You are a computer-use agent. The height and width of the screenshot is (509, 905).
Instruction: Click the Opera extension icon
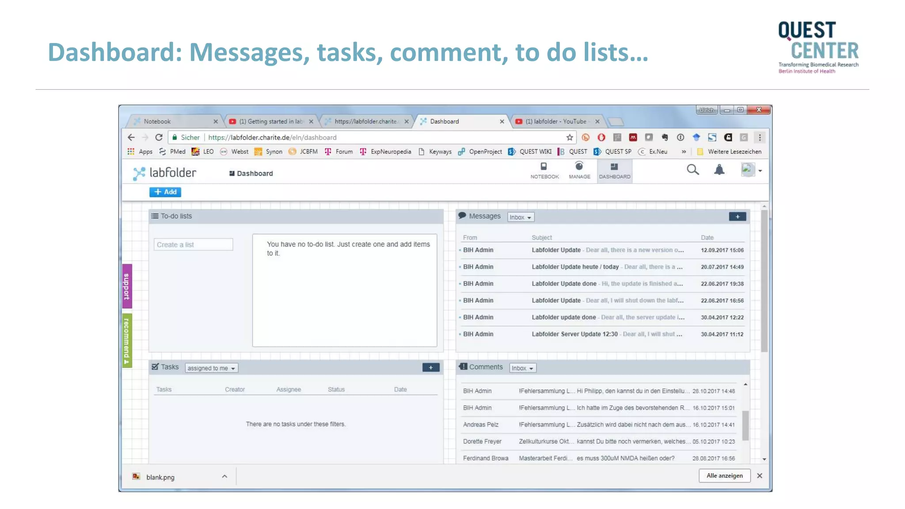(x=601, y=137)
